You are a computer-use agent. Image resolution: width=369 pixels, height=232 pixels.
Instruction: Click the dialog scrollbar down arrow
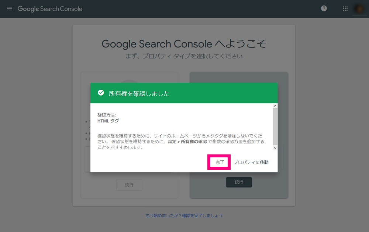coord(275,148)
